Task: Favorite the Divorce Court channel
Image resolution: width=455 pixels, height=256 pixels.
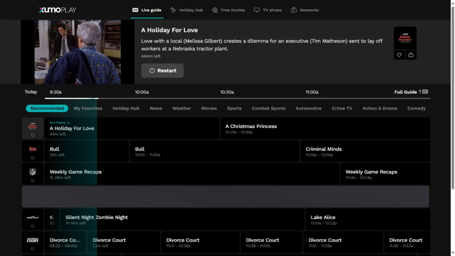Action: tap(32, 249)
